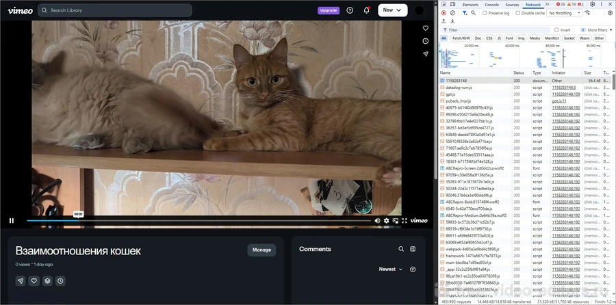The height and width of the screenshot is (305, 616).
Task: Open the network search magnifier
Action: coord(474,13)
